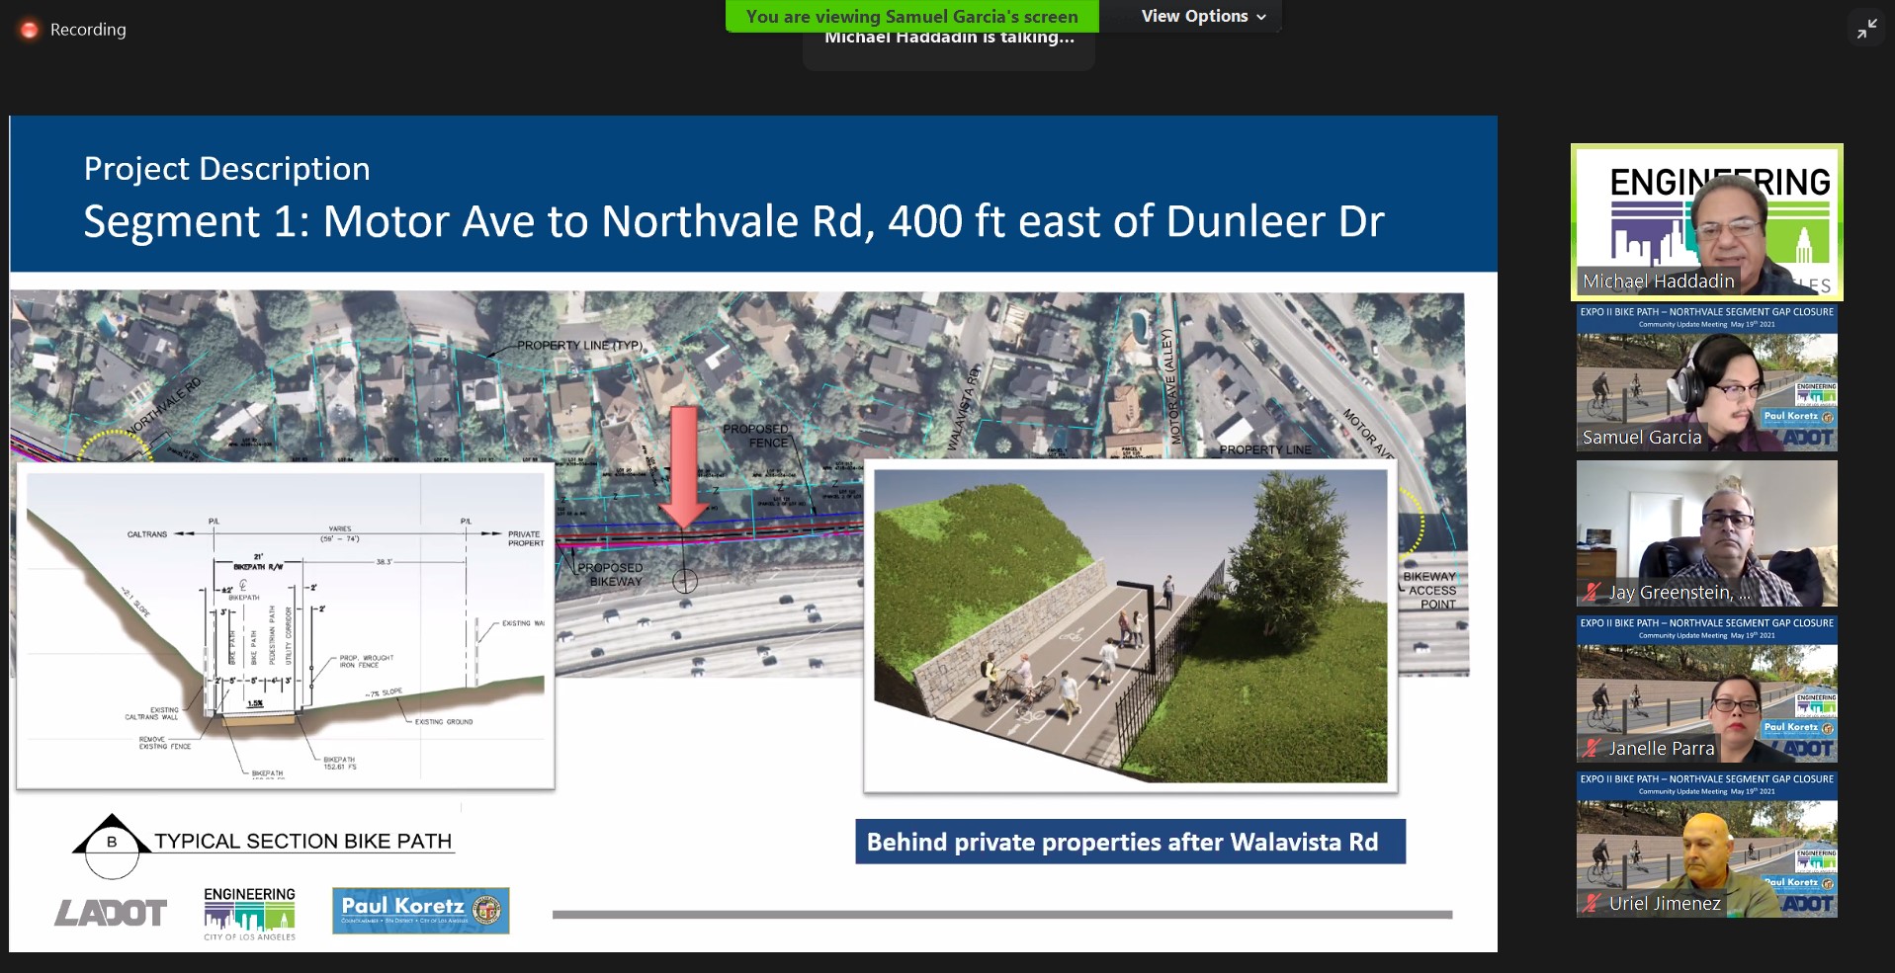Image resolution: width=1895 pixels, height=973 pixels.
Task: Click the section B marker symbol
Action: pyautogui.click(x=112, y=843)
